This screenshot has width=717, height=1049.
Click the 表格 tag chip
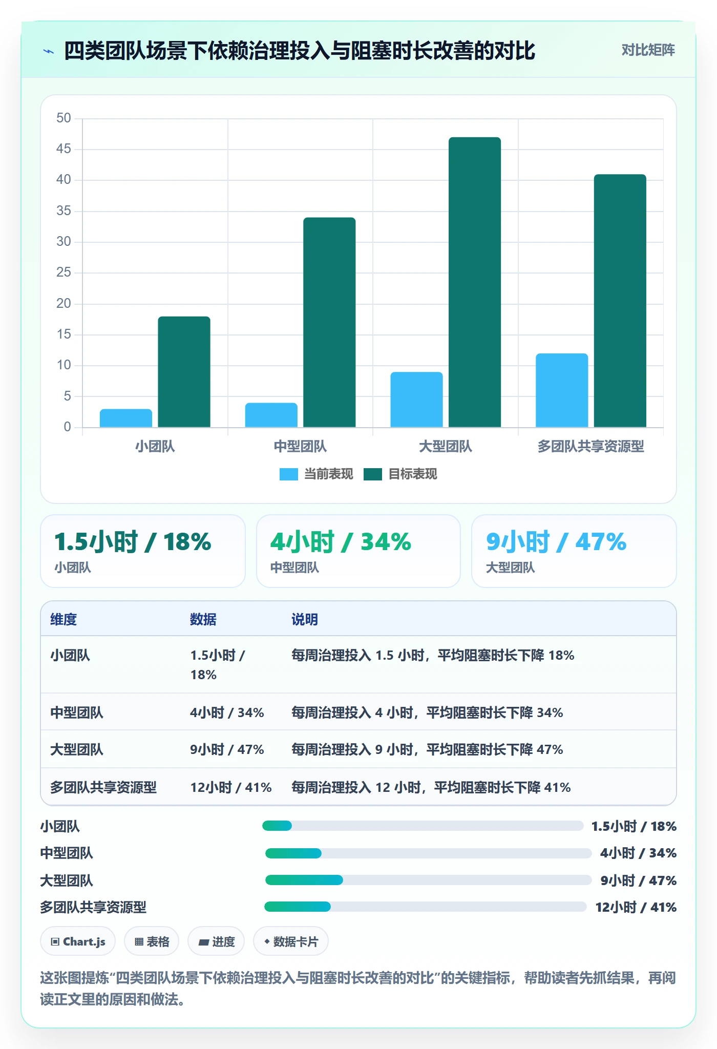pos(152,941)
